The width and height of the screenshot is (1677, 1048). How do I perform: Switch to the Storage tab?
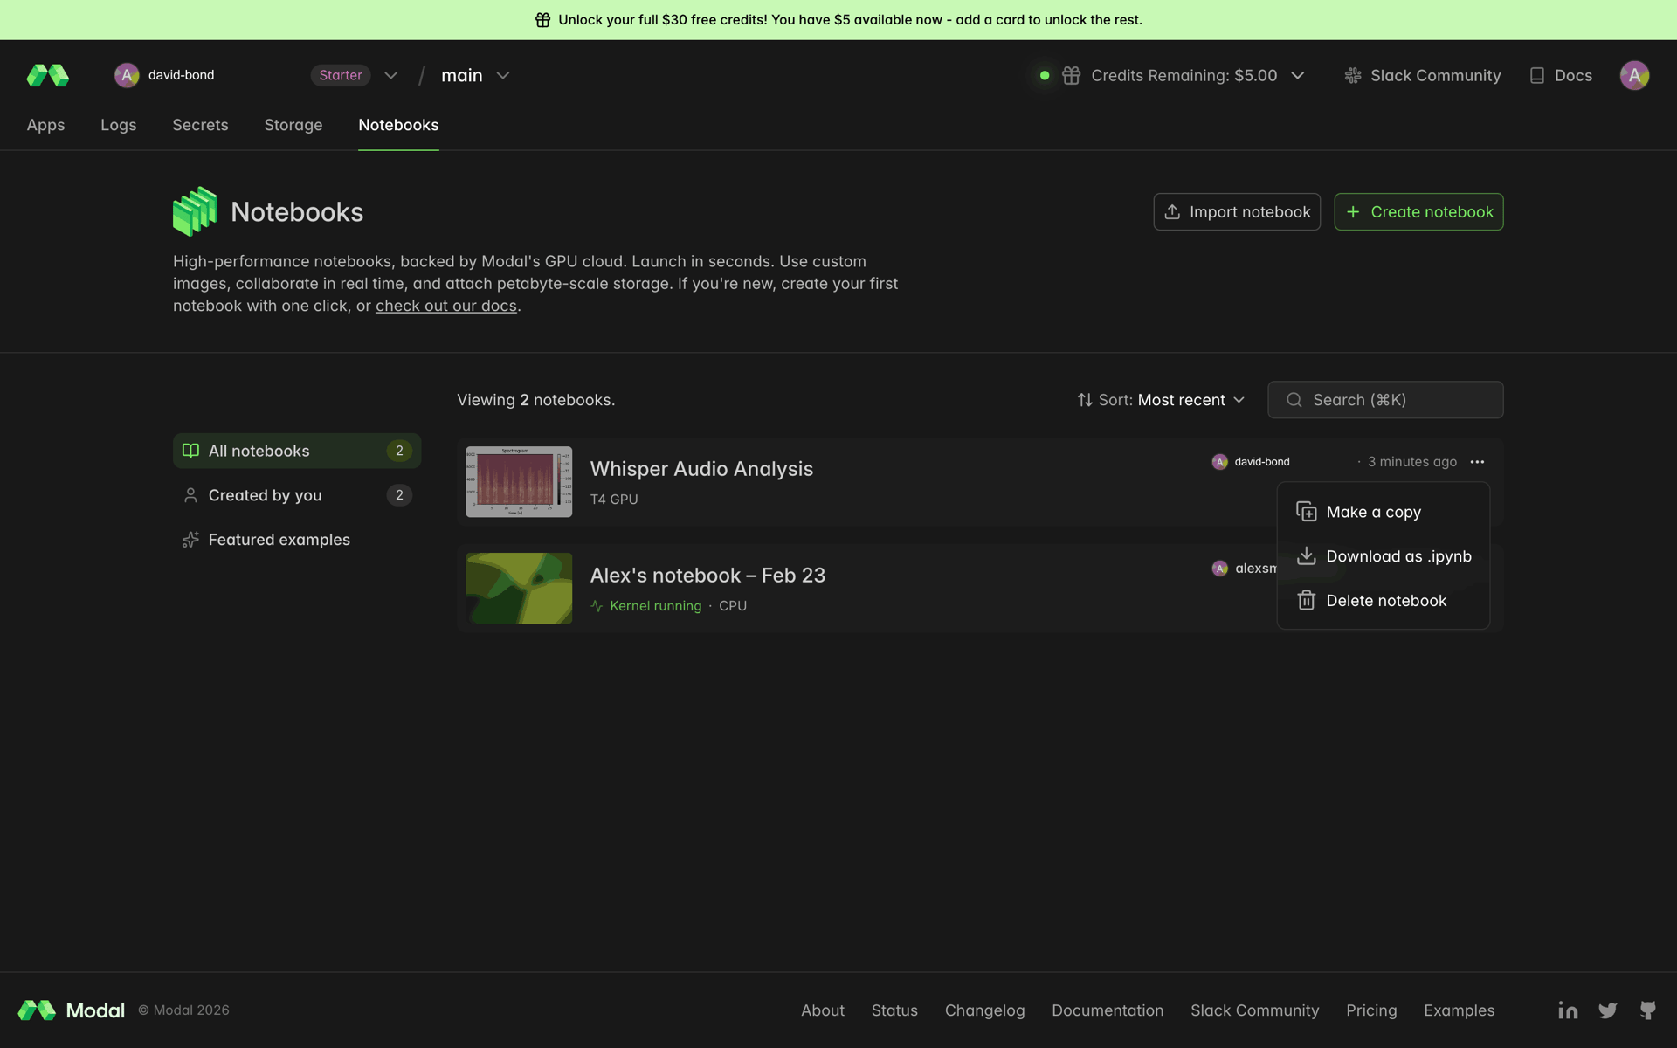(x=293, y=125)
